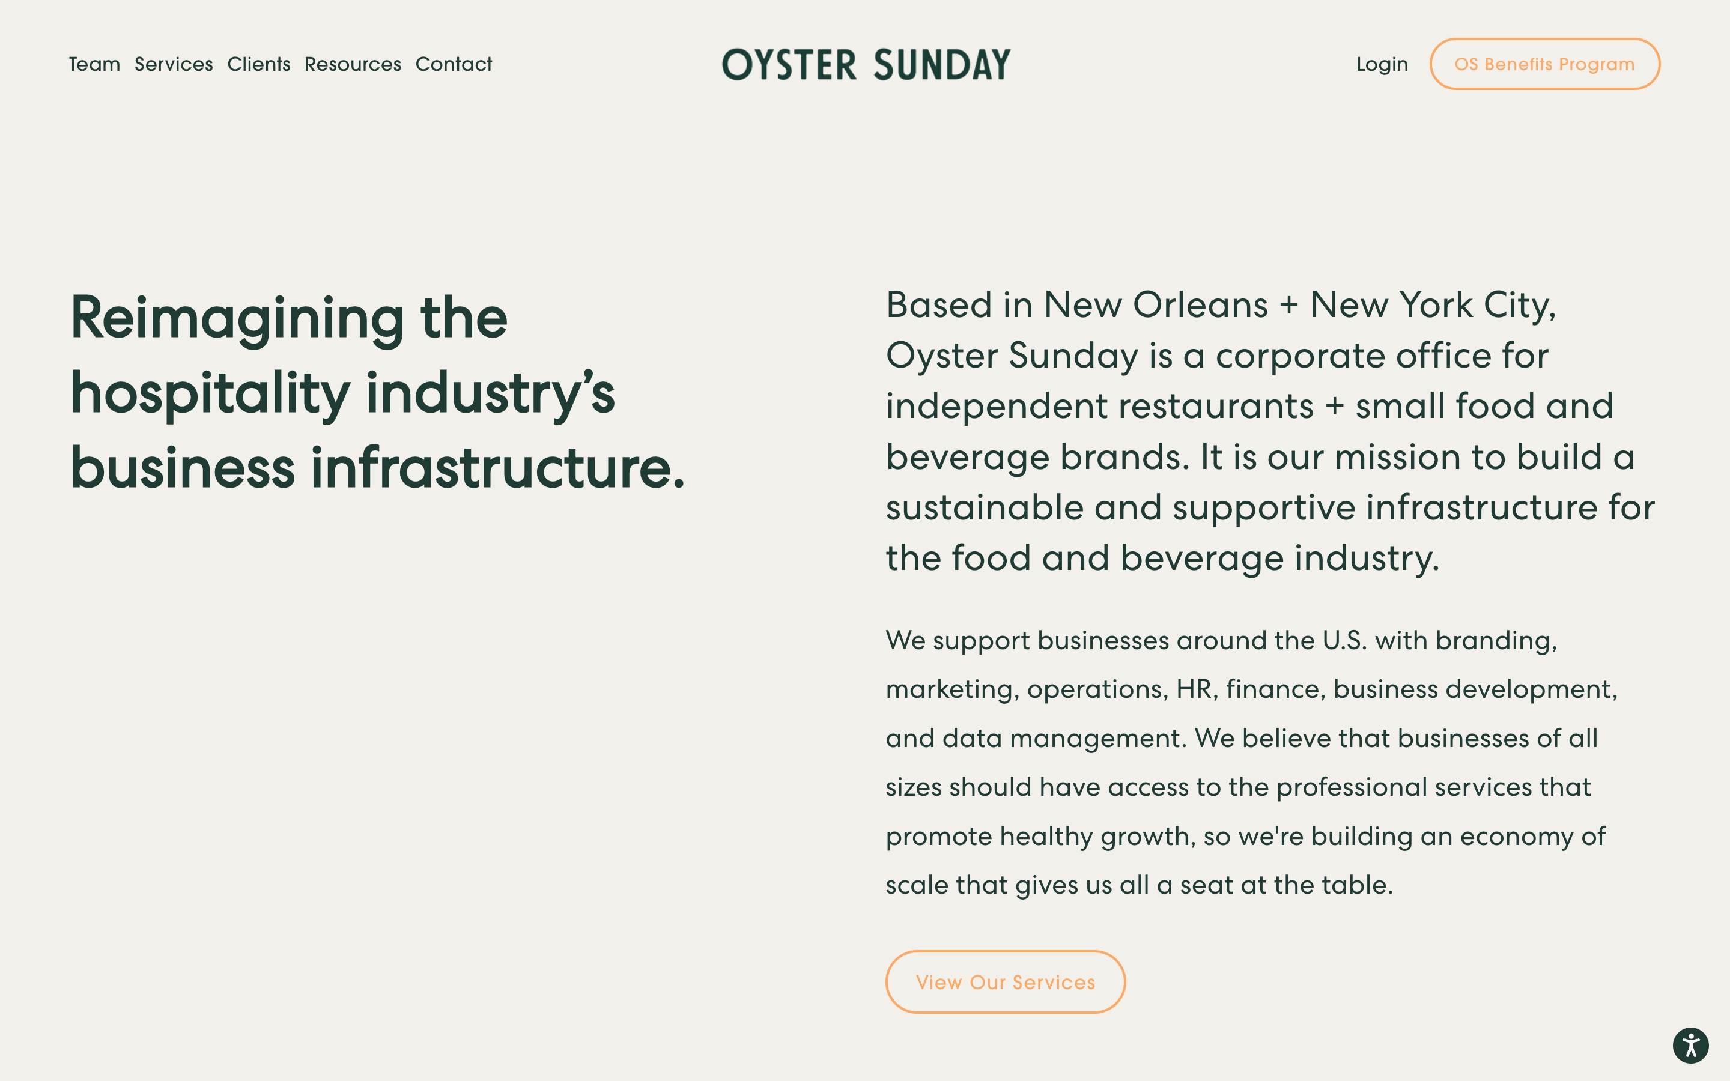The width and height of the screenshot is (1730, 1081).
Task: Navigate to Team from the navbar
Action: tap(94, 64)
